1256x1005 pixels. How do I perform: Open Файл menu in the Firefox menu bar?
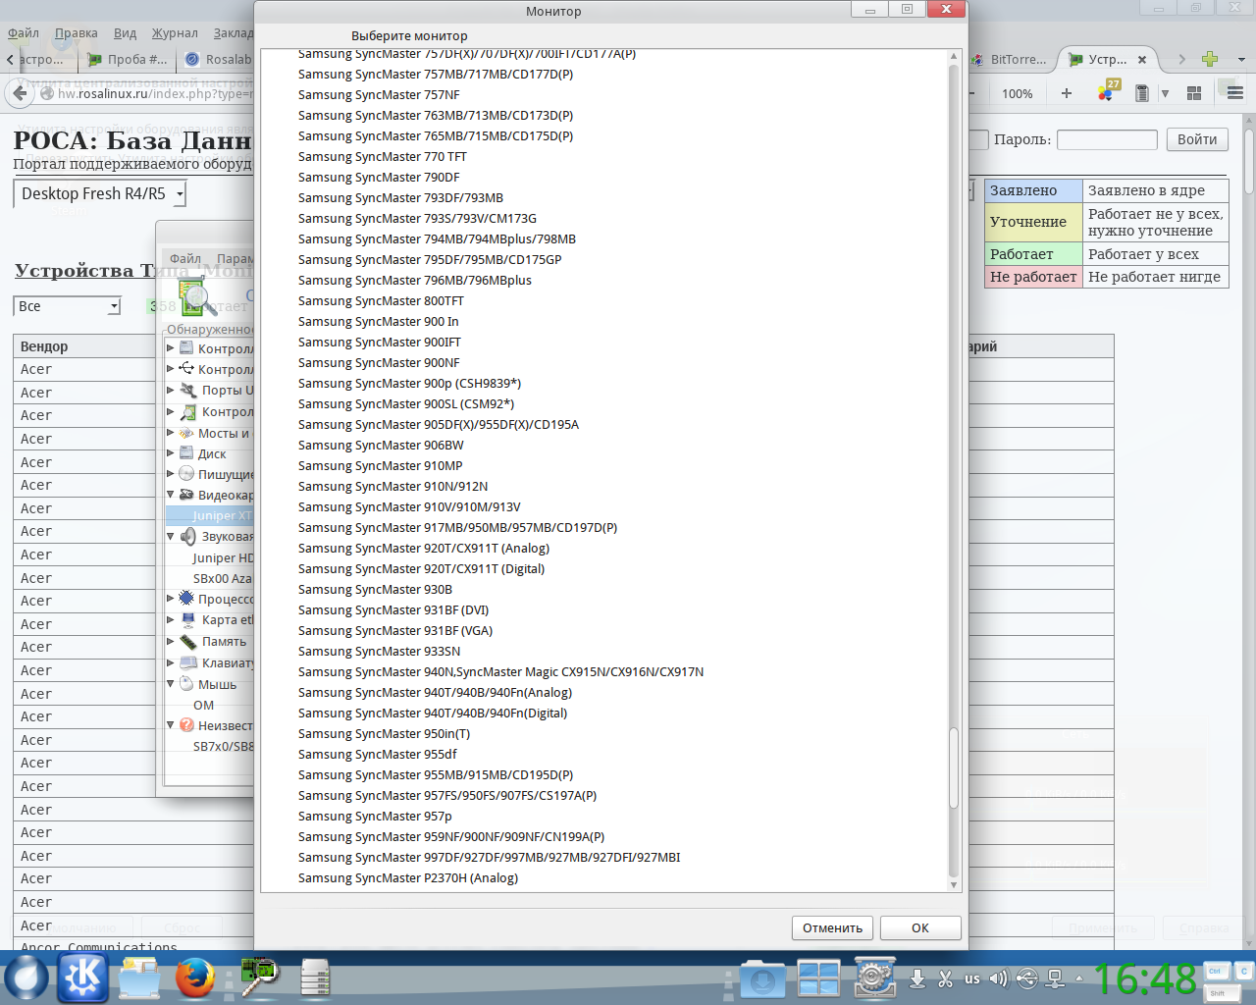coord(24,33)
